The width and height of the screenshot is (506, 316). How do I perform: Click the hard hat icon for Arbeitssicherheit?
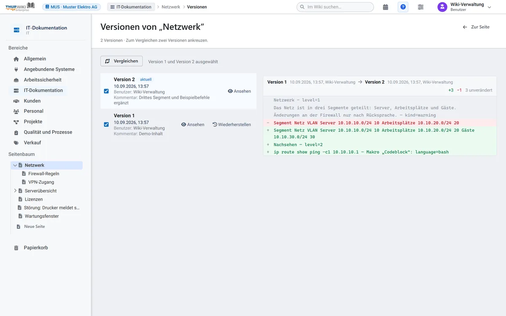pyautogui.click(x=16, y=80)
